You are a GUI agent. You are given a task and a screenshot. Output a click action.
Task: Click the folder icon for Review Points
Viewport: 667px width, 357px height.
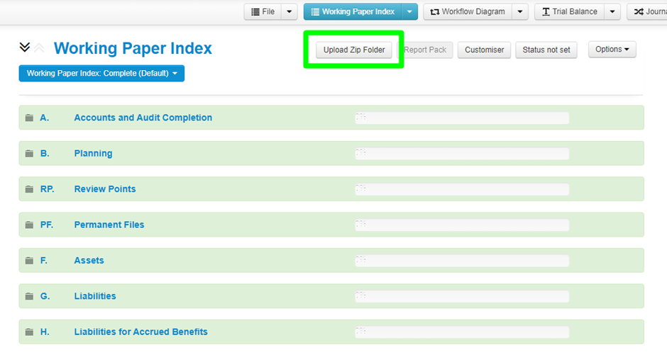(x=29, y=189)
